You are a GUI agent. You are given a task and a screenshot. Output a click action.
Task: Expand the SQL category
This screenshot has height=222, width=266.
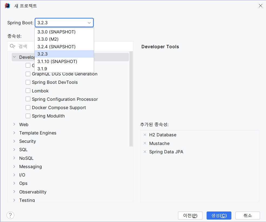pyautogui.click(x=14, y=150)
